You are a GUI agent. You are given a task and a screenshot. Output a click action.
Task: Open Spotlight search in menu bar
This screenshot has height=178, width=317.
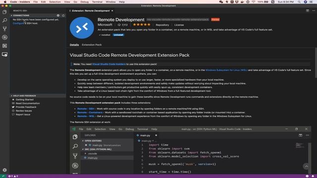(x=299, y=2)
